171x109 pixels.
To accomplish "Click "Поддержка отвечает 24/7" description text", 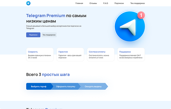I will point(131,56).
